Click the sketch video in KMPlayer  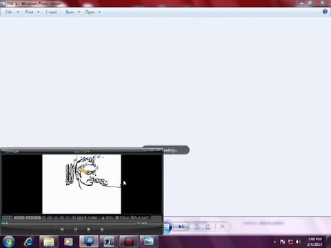point(81,184)
